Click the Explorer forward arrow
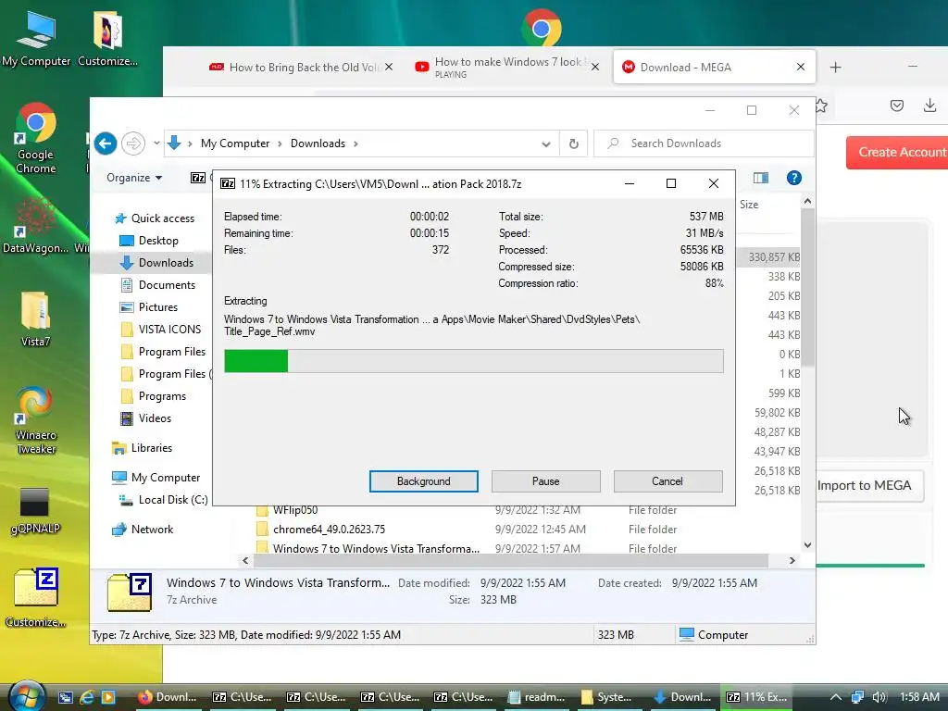The image size is (948, 711). [133, 143]
